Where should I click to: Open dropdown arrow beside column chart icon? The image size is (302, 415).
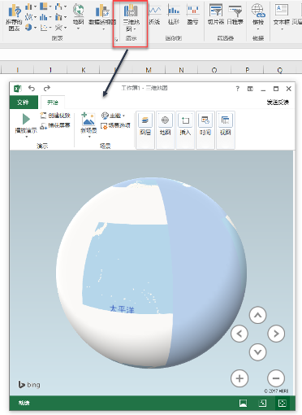click(x=35, y=7)
